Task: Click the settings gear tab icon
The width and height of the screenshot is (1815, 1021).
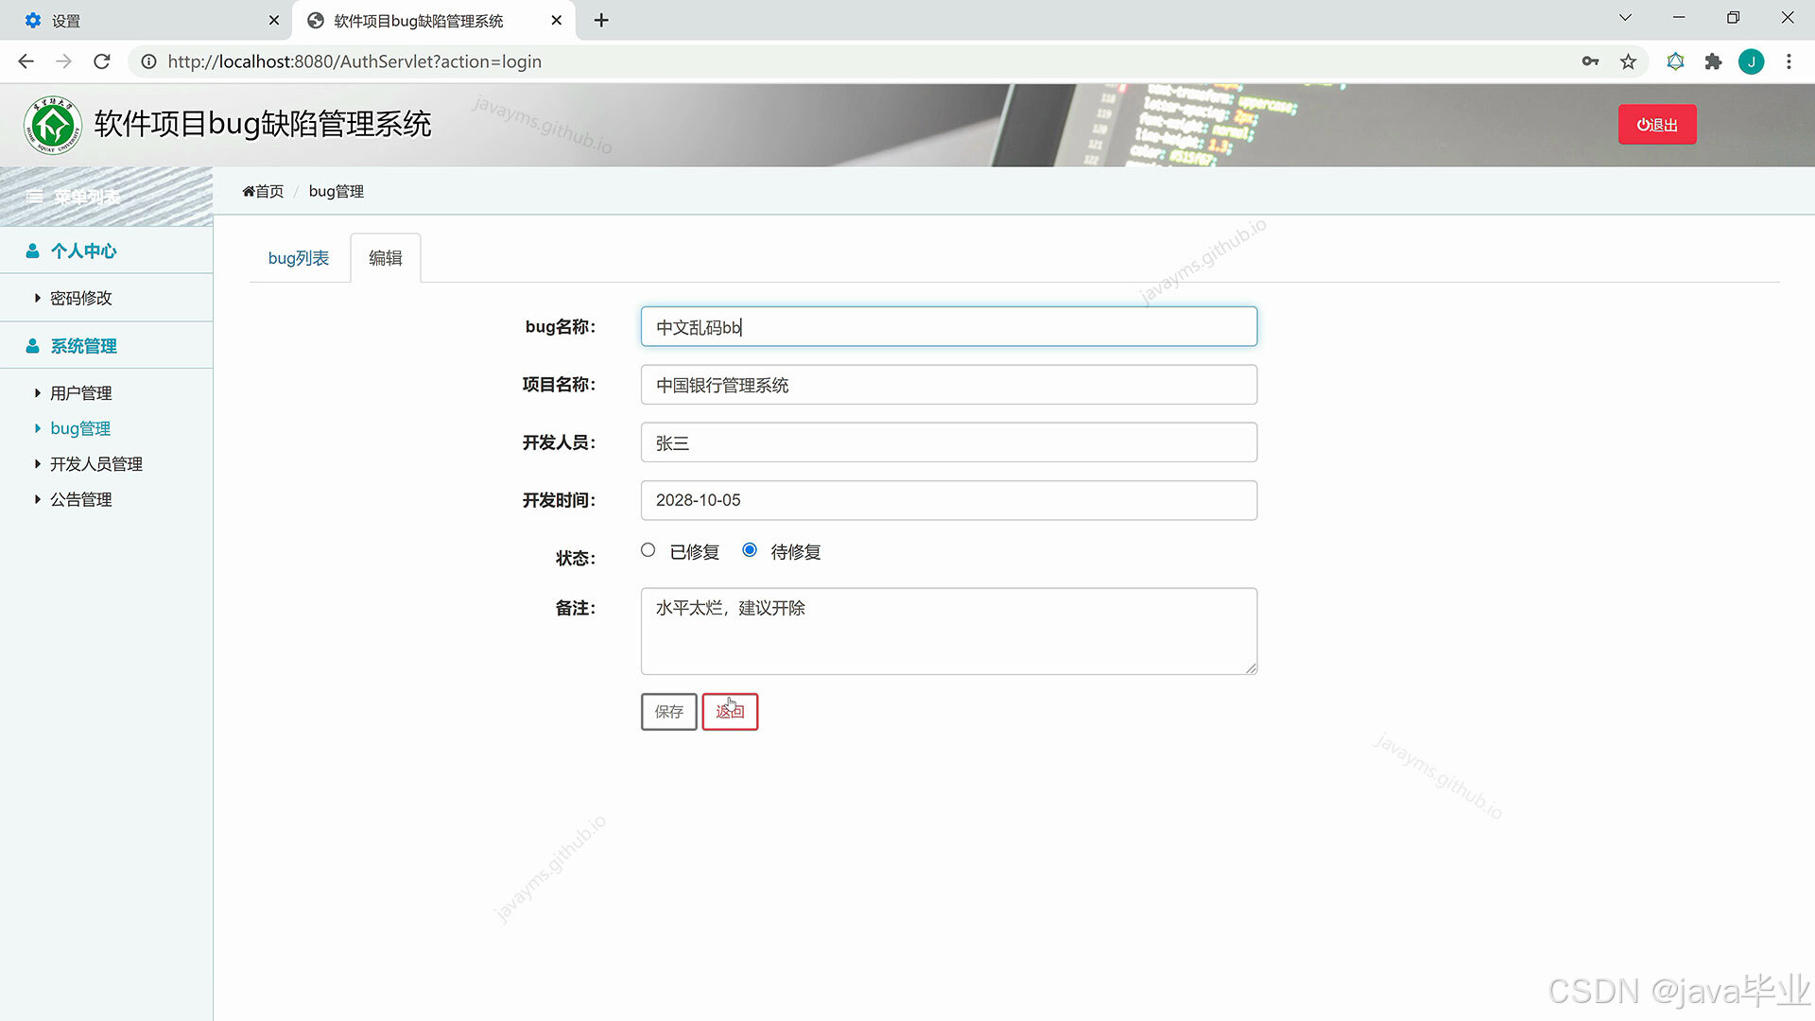Action: click(x=33, y=20)
